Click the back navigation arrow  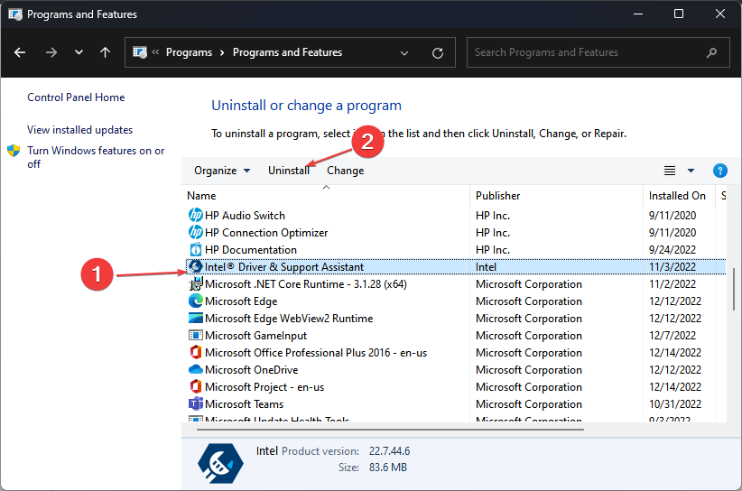[20, 52]
